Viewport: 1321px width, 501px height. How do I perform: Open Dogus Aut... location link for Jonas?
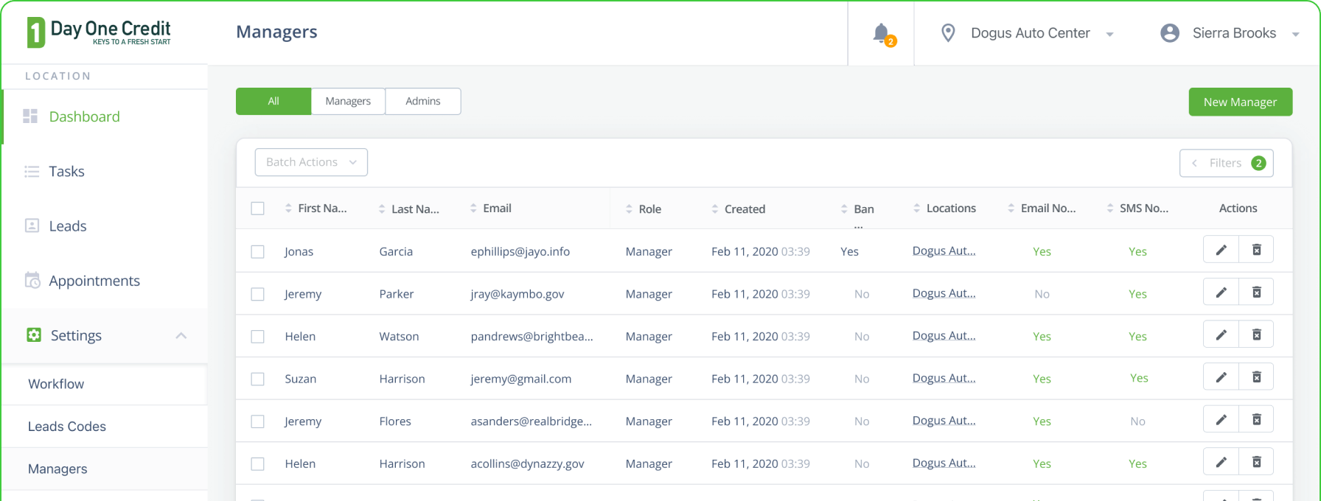coord(944,251)
